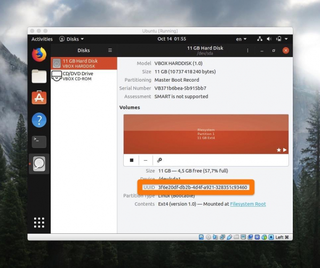
Task: Unmount the selected partition with stop button
Action: click(x=132, y=160)
